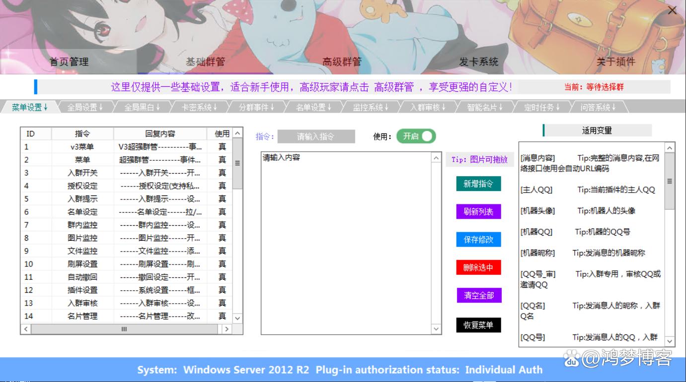The height and width of the screenshot is (382, 686).
Task: Close the plugin window with the X
Action: click(x=672, y=10)
